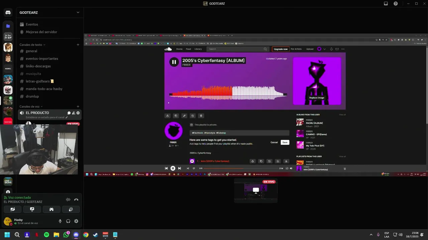Open Discord direct messages home icon
Image resolution: width=428 pixels, height=240 pixels.
pos(8,13)
